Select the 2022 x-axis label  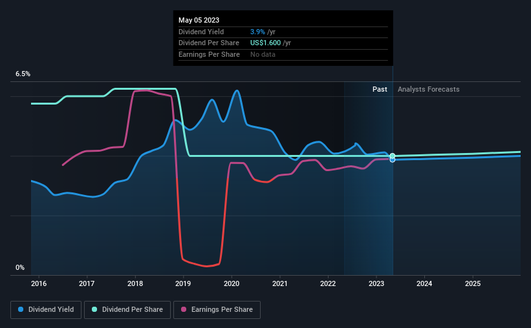click(328, 283)
